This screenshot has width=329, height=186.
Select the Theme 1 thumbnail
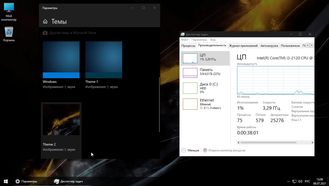[x=104, y=60]
